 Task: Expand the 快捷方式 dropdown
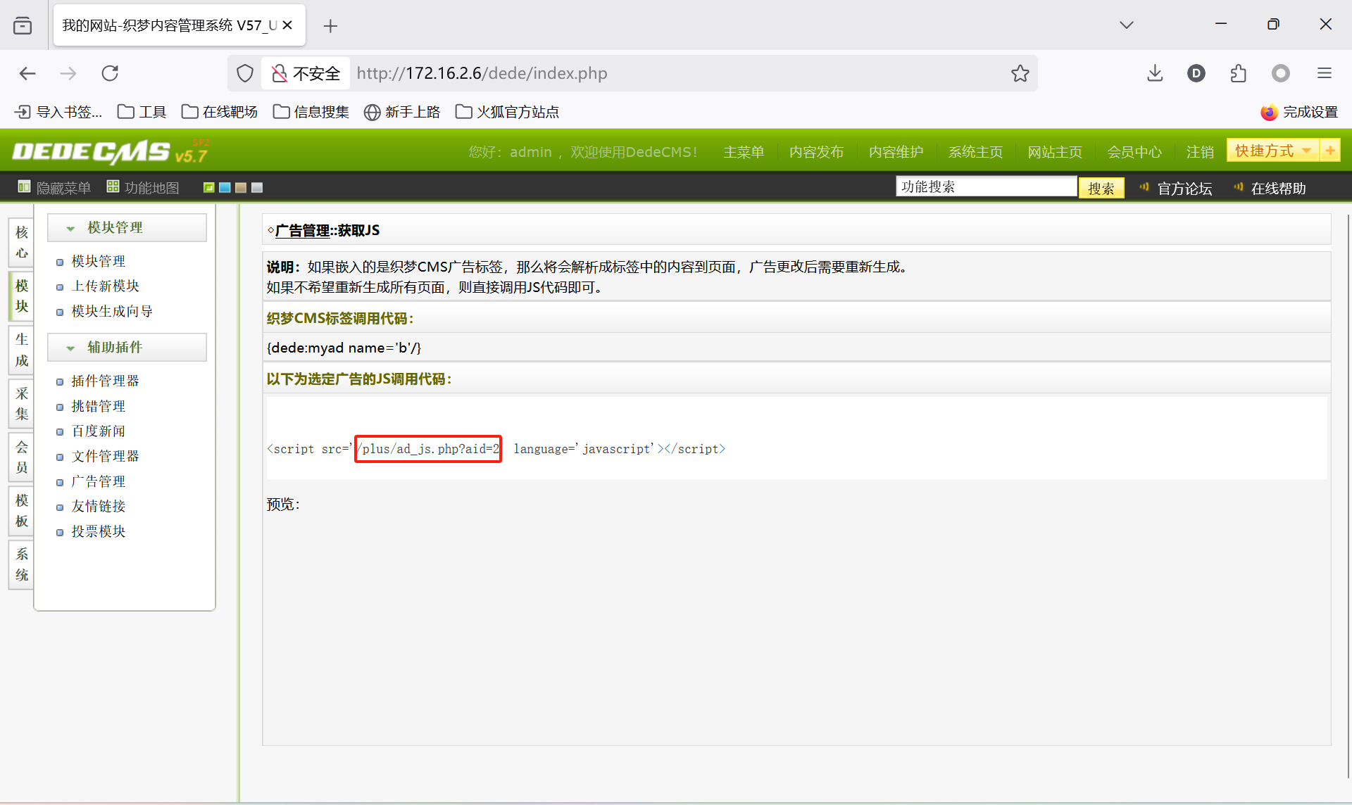(x=1273, y=151)
